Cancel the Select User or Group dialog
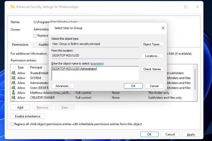Image resolution: width=212 pixels, height=141 pixels. [154, 86]
